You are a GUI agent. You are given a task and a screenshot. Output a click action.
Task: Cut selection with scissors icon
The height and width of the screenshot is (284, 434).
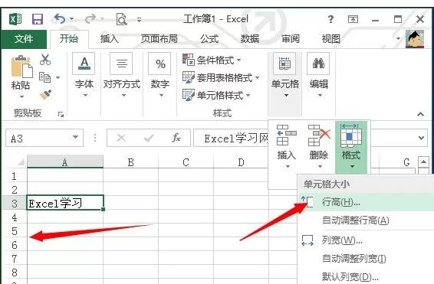pos(45,60)
